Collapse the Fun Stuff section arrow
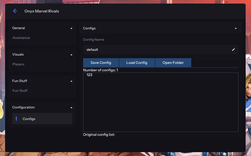Viewport: 251px width, 156px height. pyautogui.click(x=71, y=81)
